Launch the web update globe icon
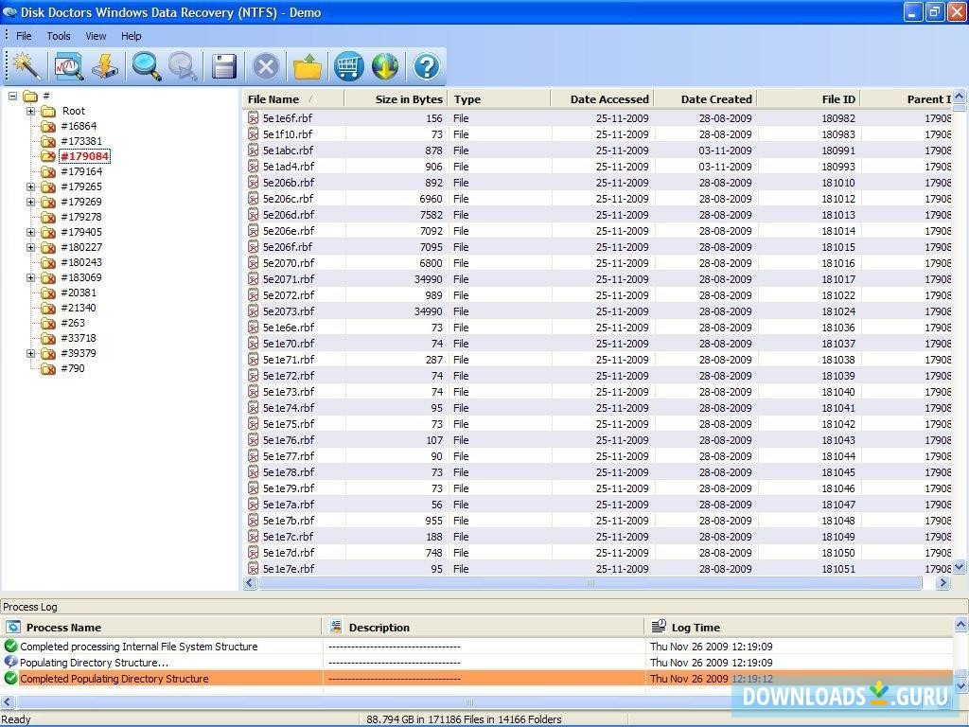This screenshot has height=727, width=969. click(386, 66)
